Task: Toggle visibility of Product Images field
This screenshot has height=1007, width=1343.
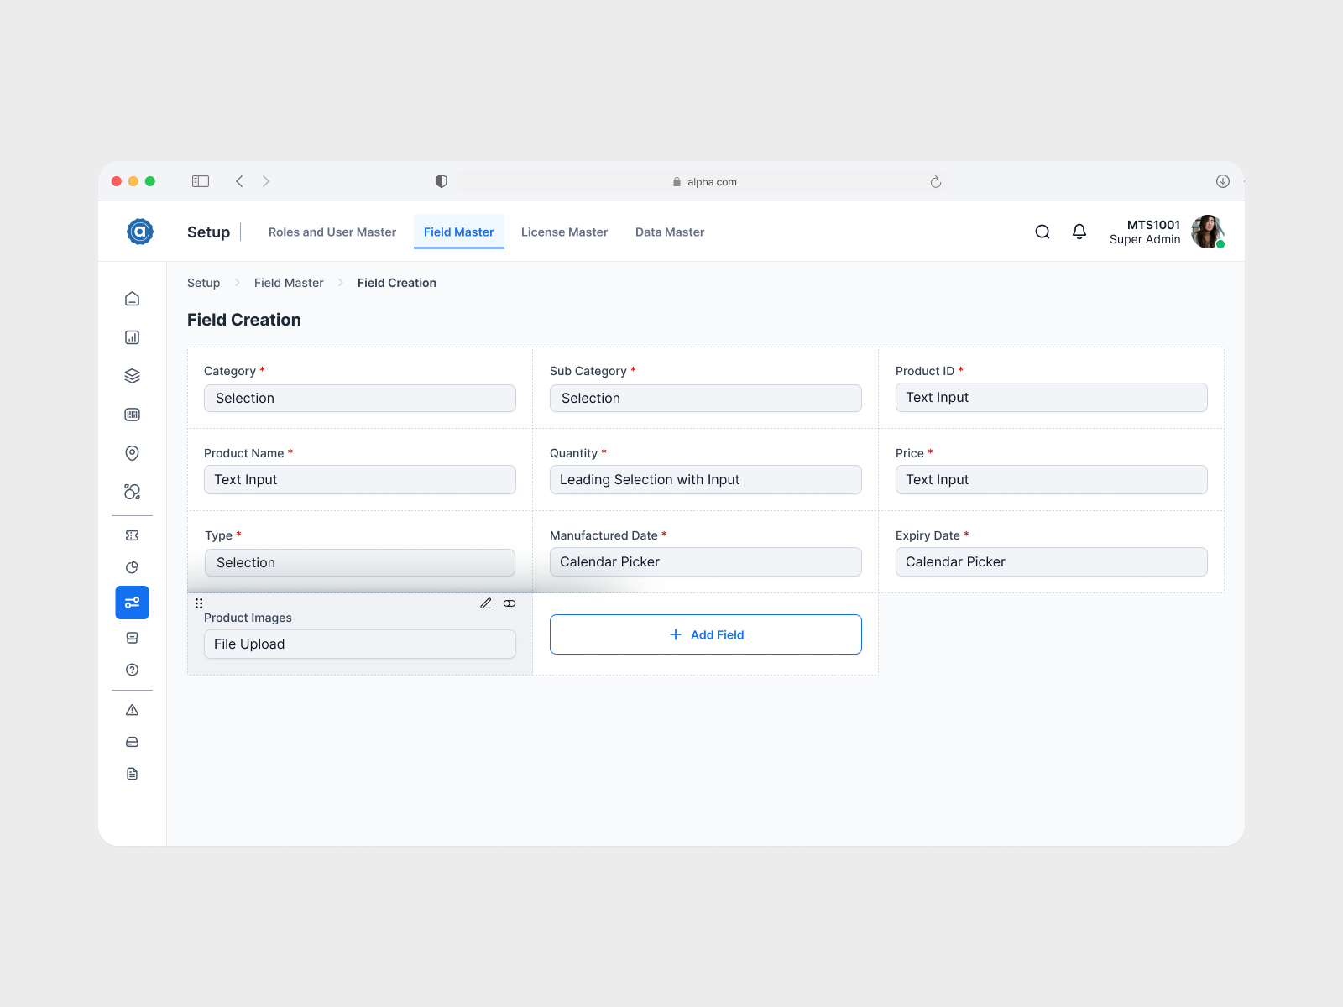Action: coord(510,603)
